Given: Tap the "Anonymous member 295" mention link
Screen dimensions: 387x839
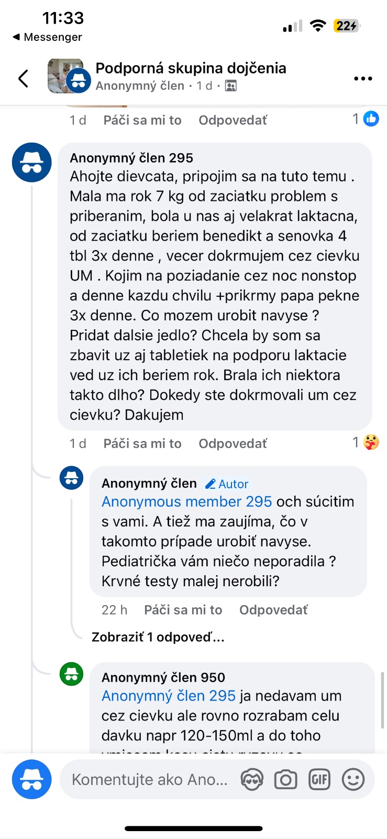Looking at the screenshot, I should (x=186, y=502).
